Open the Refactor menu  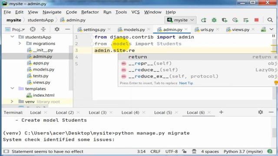pos(90,12)
